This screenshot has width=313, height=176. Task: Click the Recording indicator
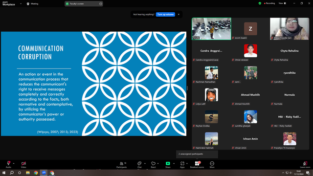(x=269, y=3)
